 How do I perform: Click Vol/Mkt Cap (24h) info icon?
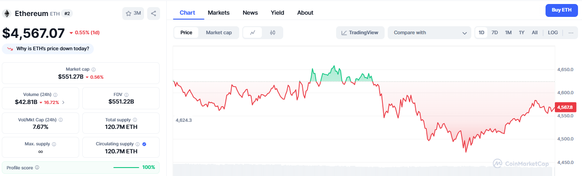coord(61,120)
